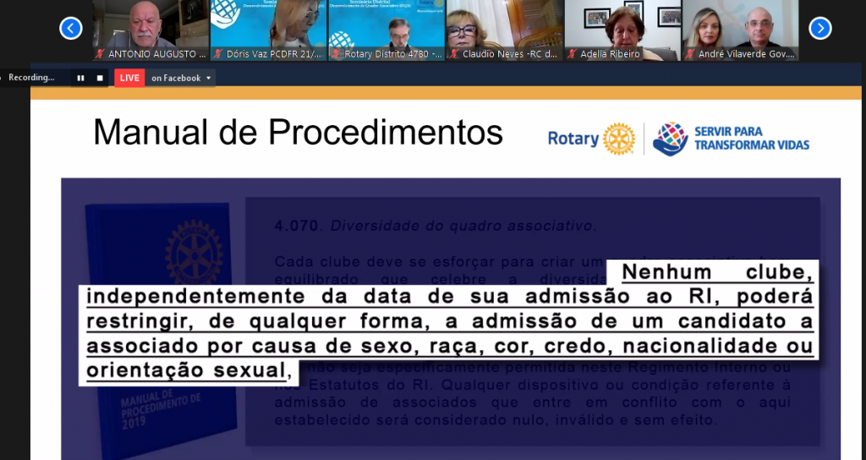Click the 'Manual de Procedimentos' slide title

298,133
